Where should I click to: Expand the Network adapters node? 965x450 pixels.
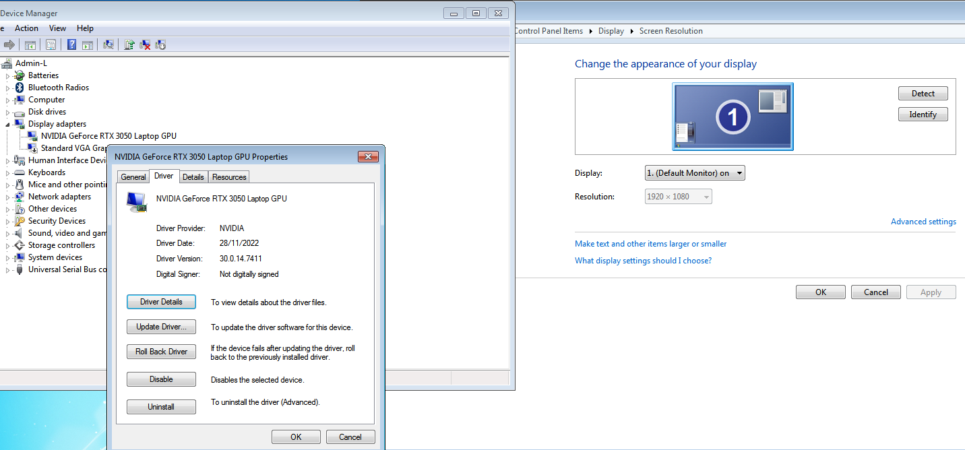pos(8,197)
